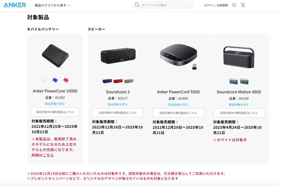
Task: Expand the 製品カテゴリから探す dropdown
Action: (x=52, y=6)
